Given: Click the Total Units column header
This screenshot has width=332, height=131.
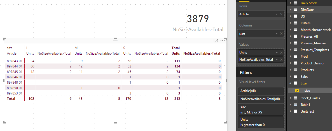Looking at the screenshot, I should tap(176, 54).
